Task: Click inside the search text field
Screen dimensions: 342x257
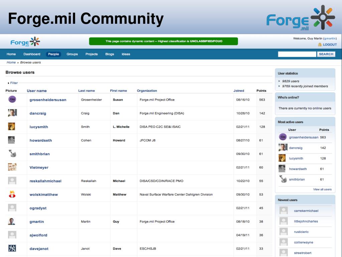Action: (297, 54)
